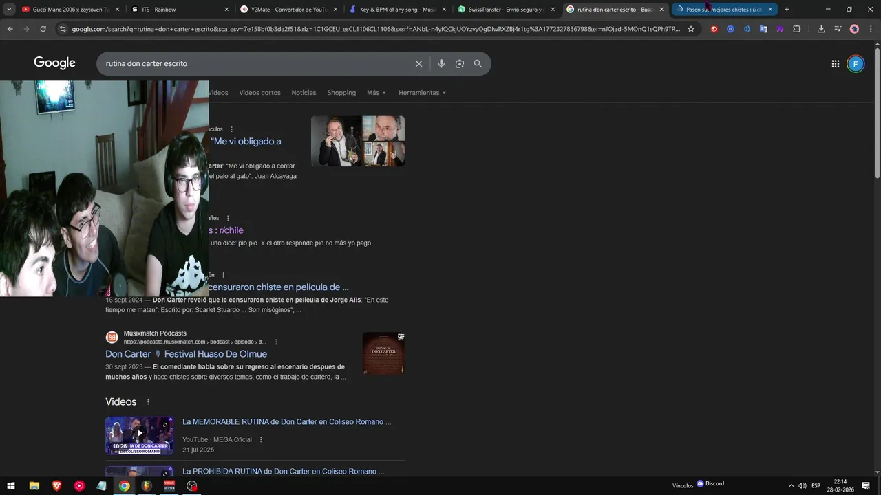Switch to the 'ITS - Rainbow' tab

[x=180, y=10]
